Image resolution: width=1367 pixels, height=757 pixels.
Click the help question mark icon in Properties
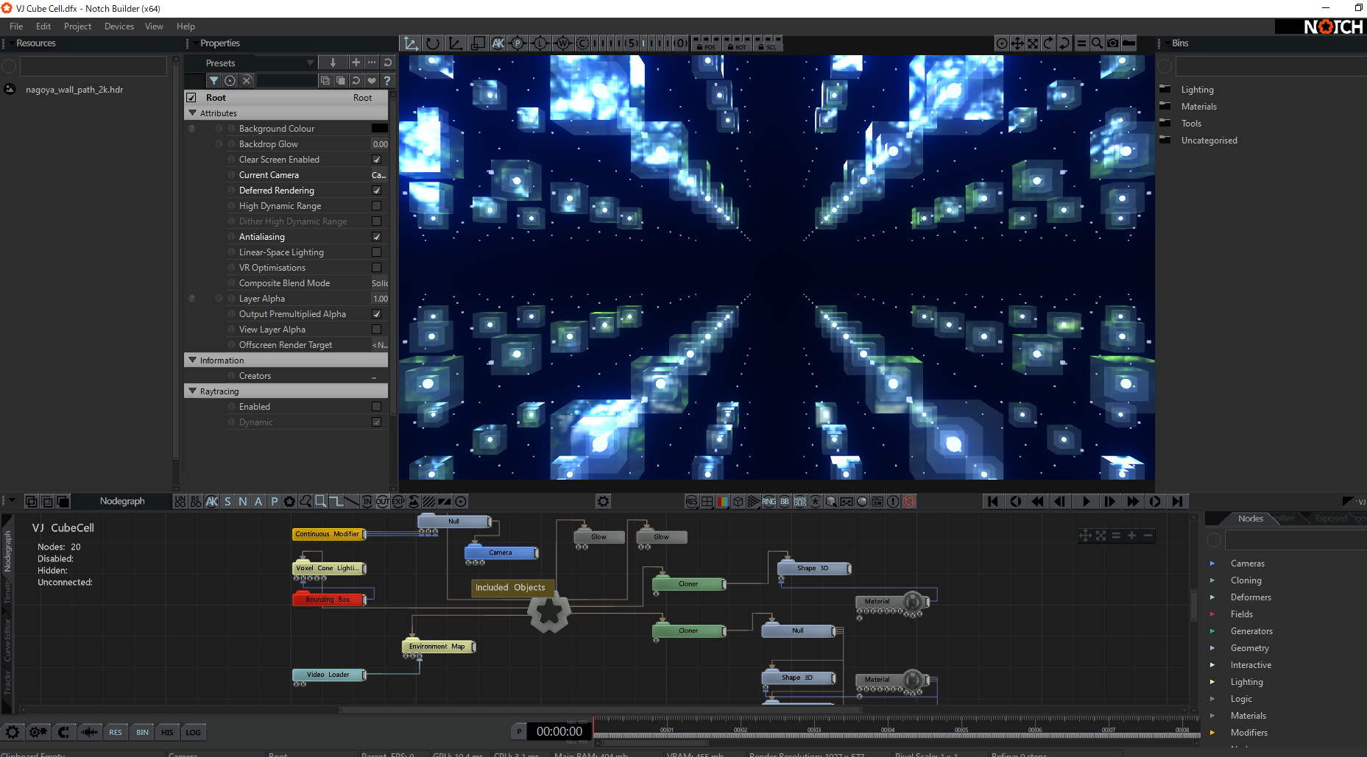[x=387, y=80]
